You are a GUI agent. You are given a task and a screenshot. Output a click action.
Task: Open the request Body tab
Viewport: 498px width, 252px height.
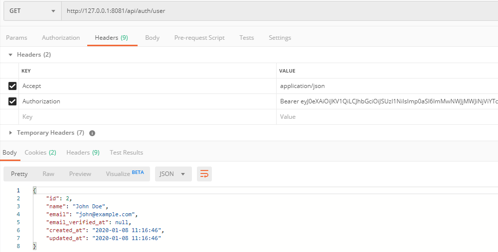(152, 38)
